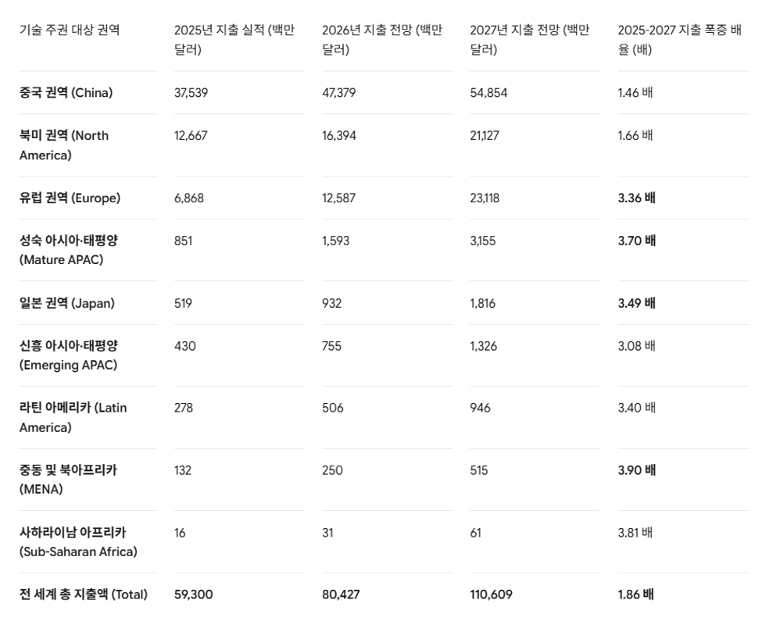Select the North America 2026 value 16,394
The height and width of the screenshot is (621, 762).
click(x=338, y=135)
